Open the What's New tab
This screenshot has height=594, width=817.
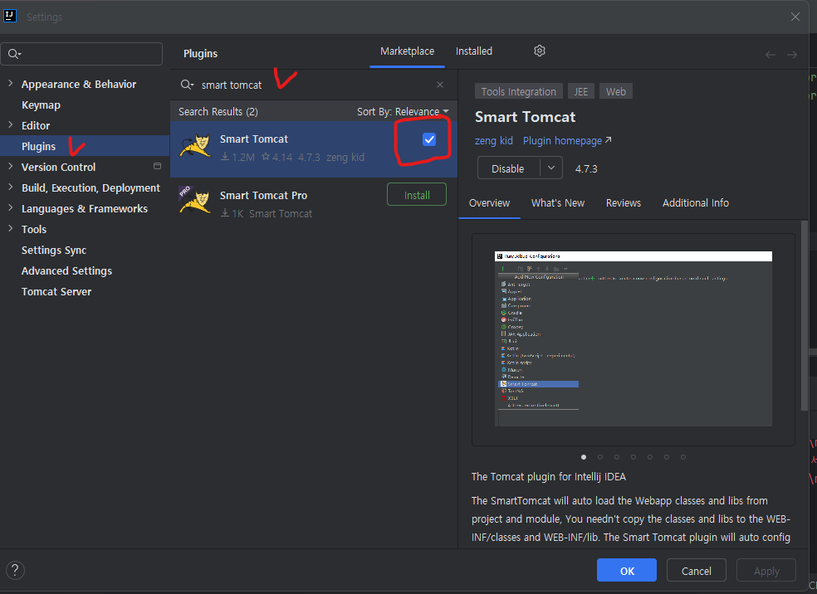pyautogui.click(x=557, y=203)
